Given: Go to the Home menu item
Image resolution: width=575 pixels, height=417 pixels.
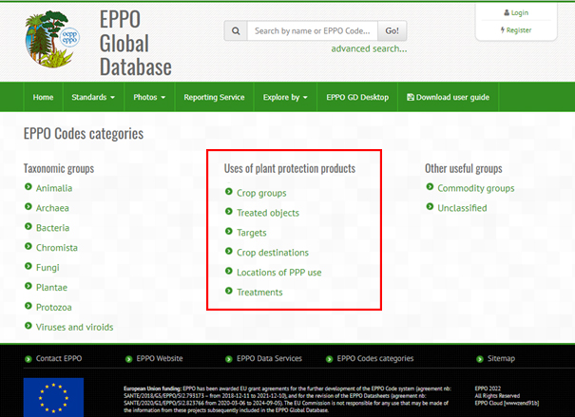Looking at the screenshot, I should click(x=44, y=97).
